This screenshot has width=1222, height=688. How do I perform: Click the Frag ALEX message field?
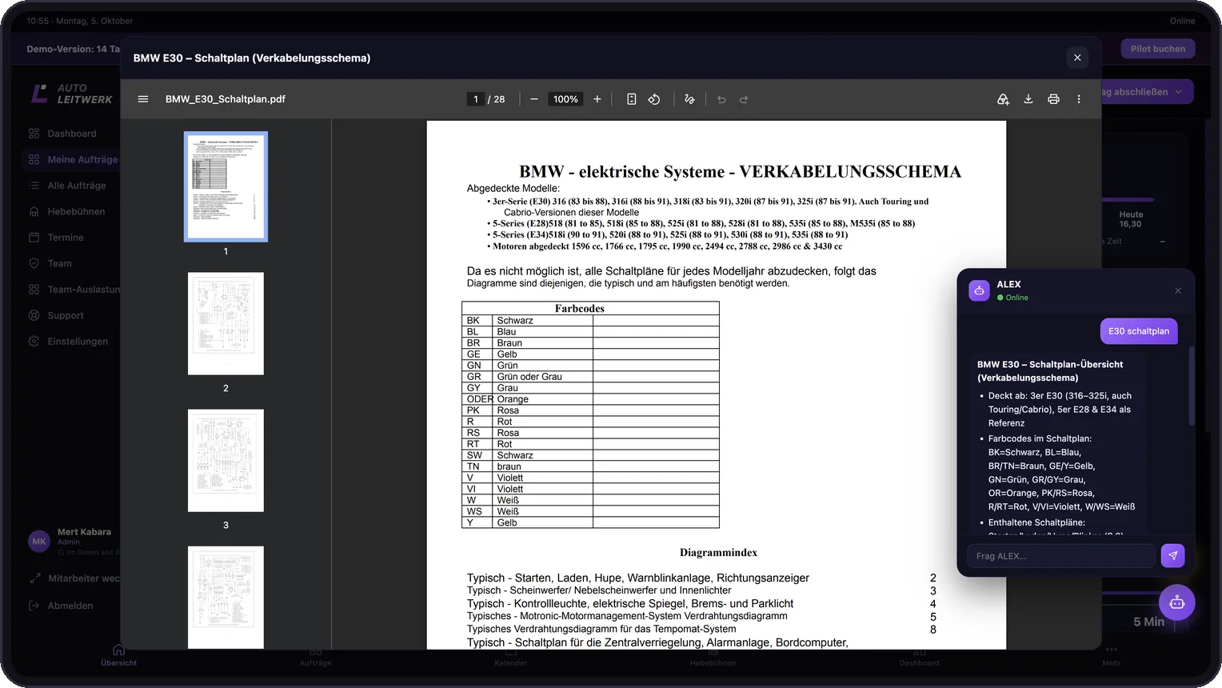click(1061, 556)
